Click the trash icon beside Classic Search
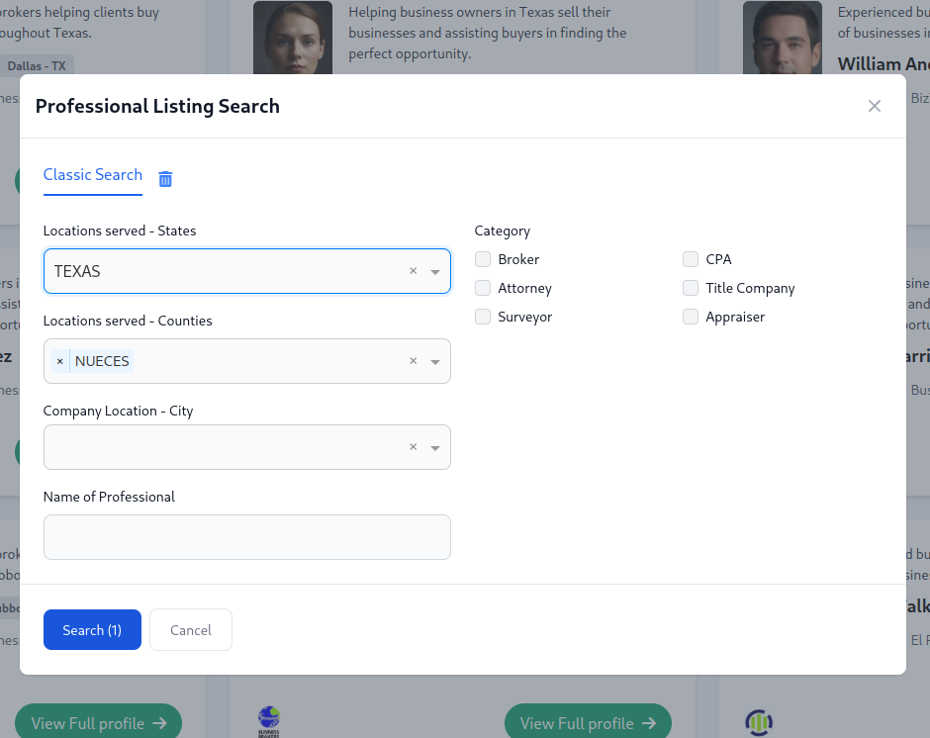The image size is (930, 738). pos(165,179)
